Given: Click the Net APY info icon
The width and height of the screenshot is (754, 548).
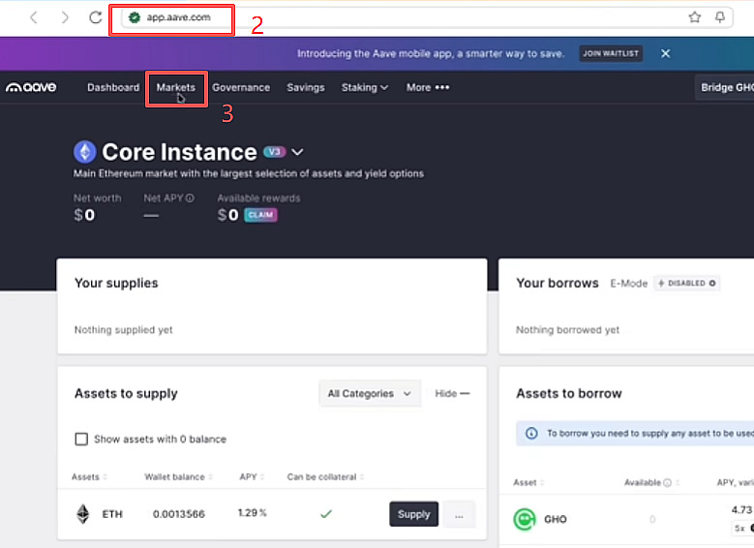Looking at the screenshot, I should coord(190,198).
